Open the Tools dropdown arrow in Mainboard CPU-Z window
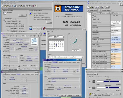This screenshot has width=123, height=98. 65,95
